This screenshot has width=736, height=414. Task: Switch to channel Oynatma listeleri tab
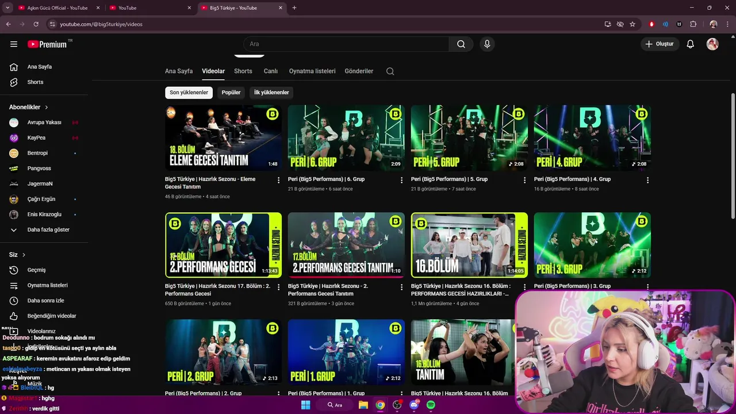coord(312,71)
